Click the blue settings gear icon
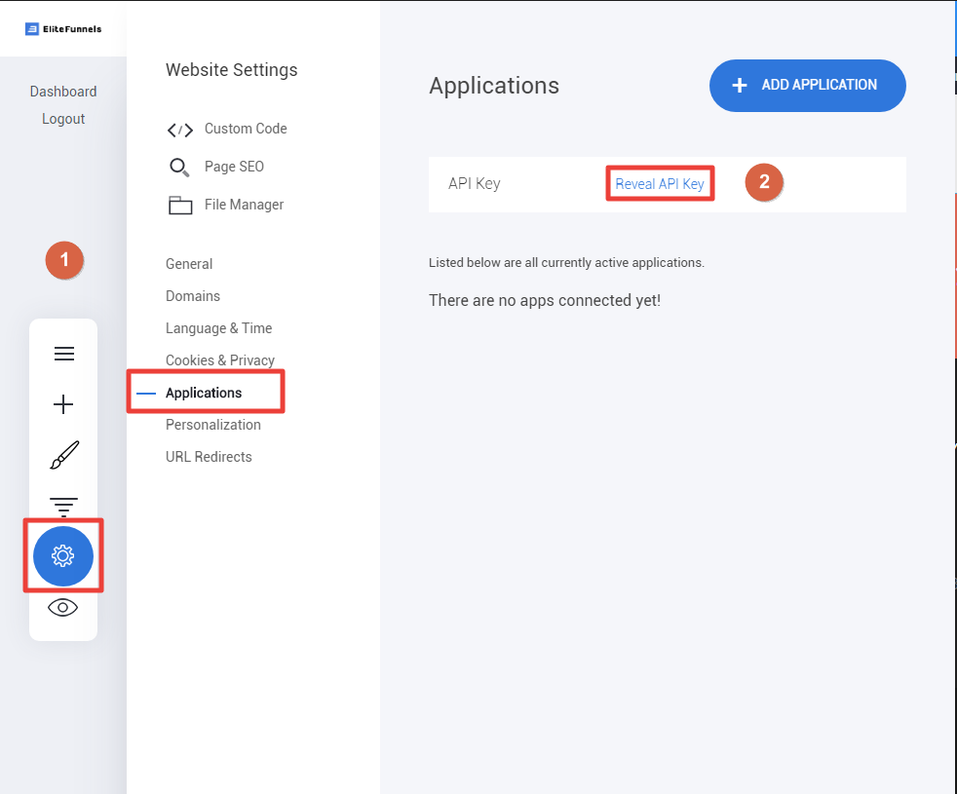957x794 pixels. [63, 556]
